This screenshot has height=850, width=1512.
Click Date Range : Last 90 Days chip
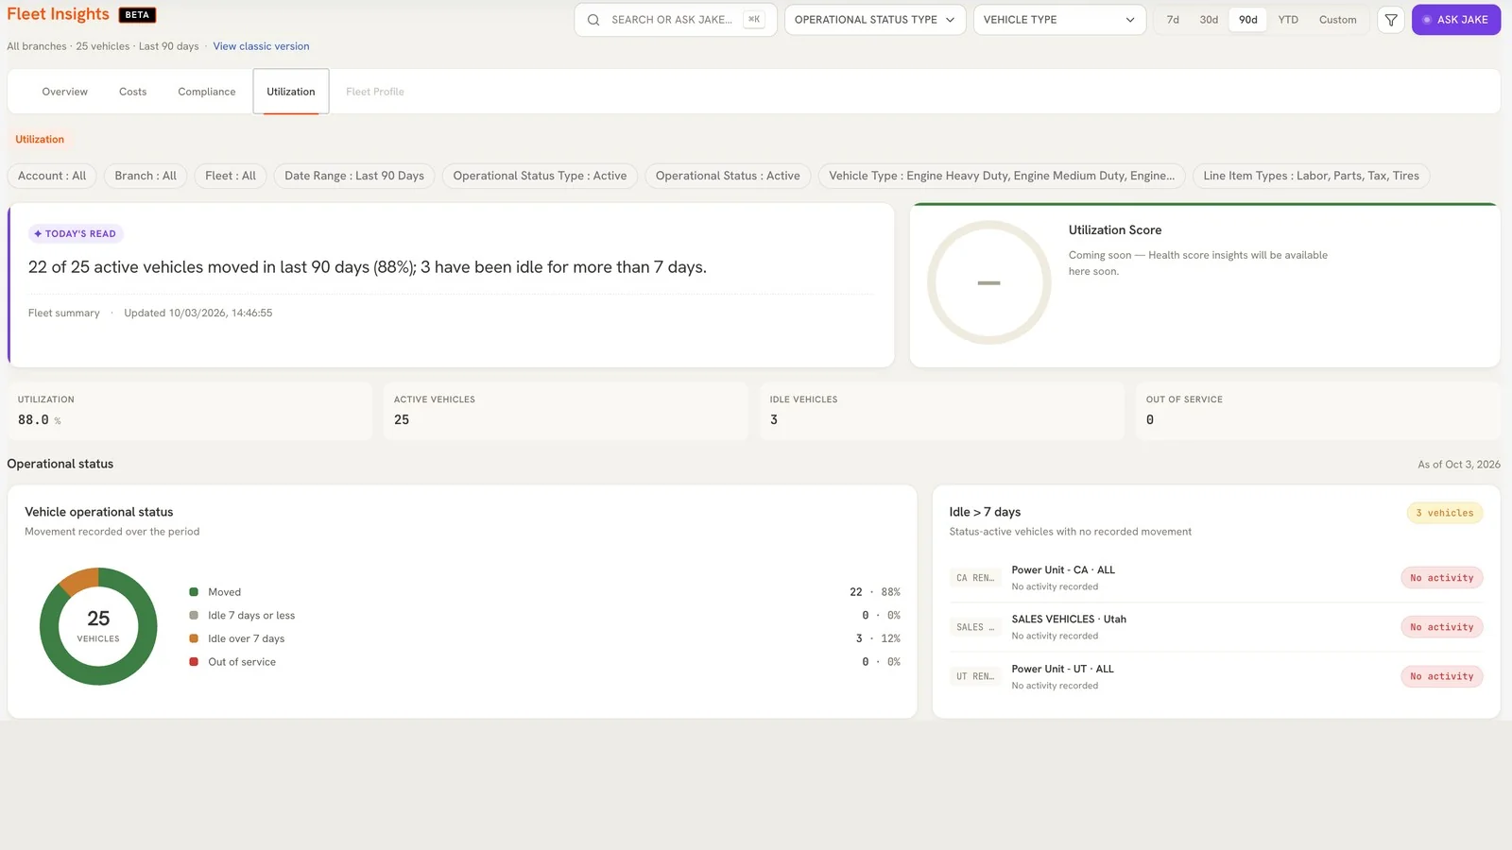tap(354, 176)
